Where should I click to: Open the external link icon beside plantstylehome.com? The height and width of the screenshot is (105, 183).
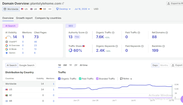(63, 3)
